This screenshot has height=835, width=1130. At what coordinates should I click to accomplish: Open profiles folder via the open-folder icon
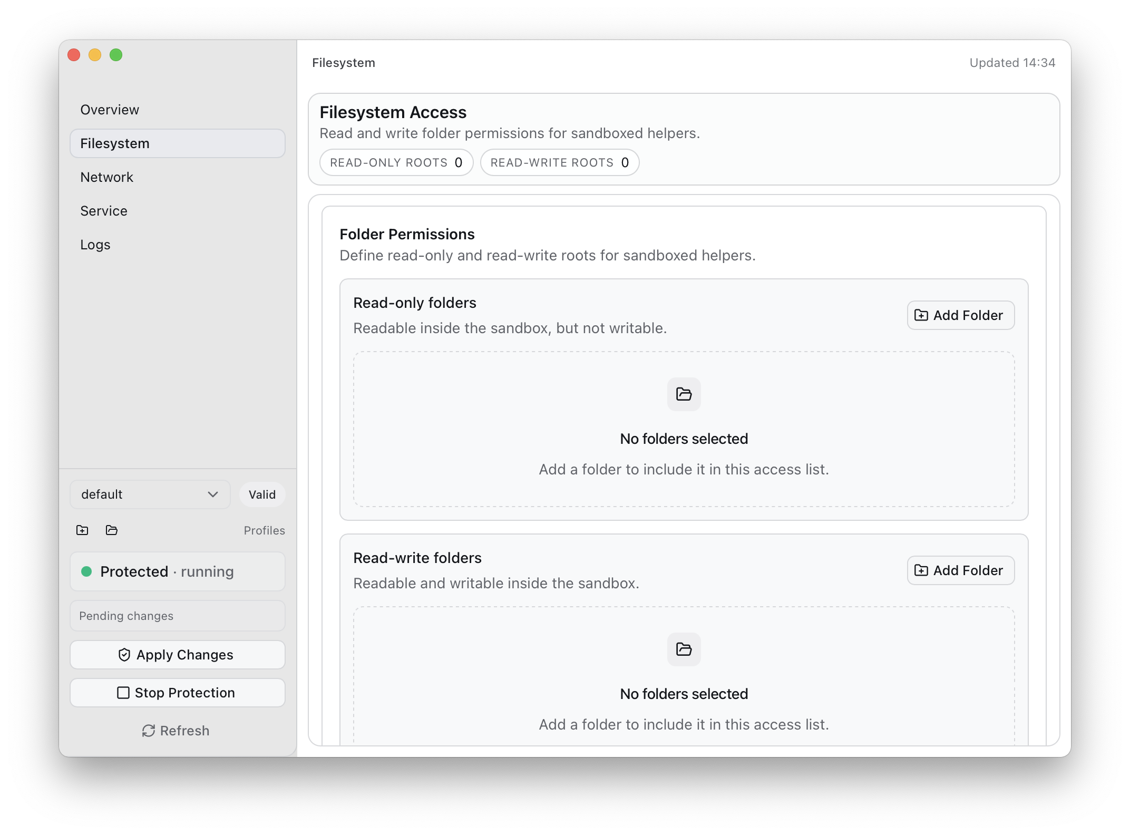click(x=111, y=531)
